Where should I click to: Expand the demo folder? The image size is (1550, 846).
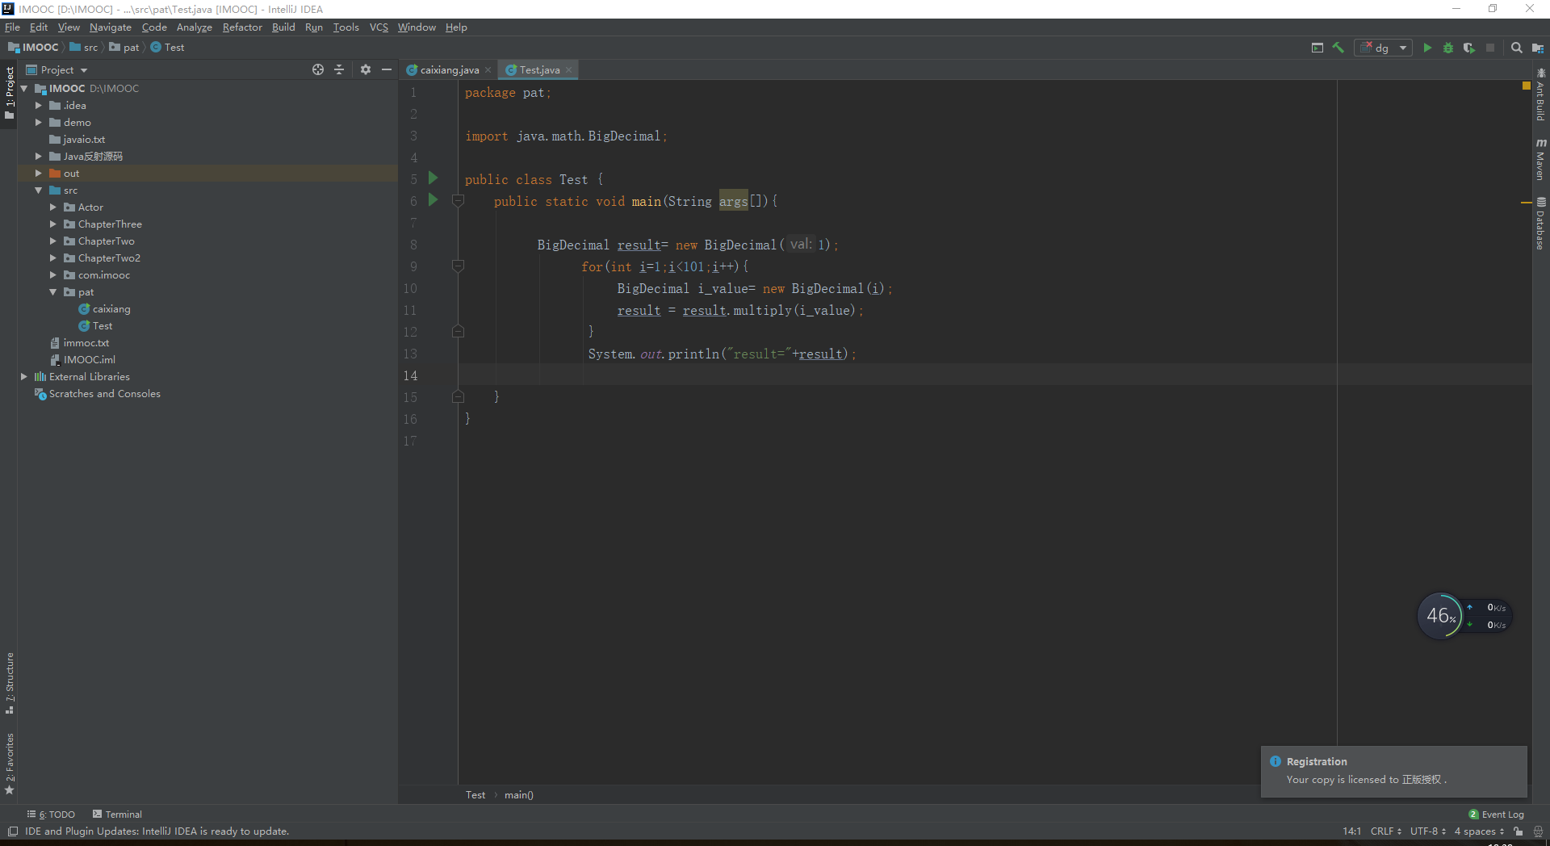point(38,123)
